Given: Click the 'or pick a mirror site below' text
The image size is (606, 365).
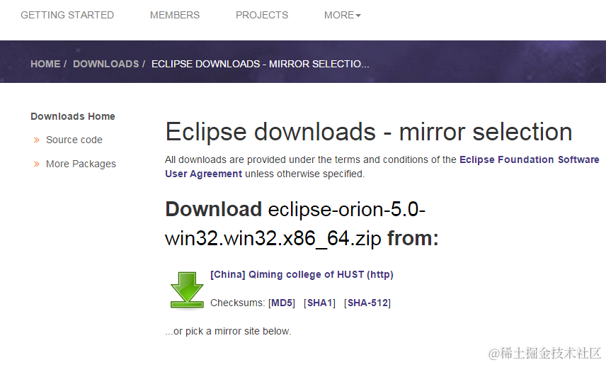Looking at the screenshot, I should 228,331.
